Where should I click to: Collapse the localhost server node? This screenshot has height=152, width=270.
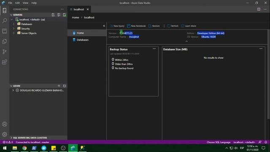pyautogui.click(x=12, y=19)
